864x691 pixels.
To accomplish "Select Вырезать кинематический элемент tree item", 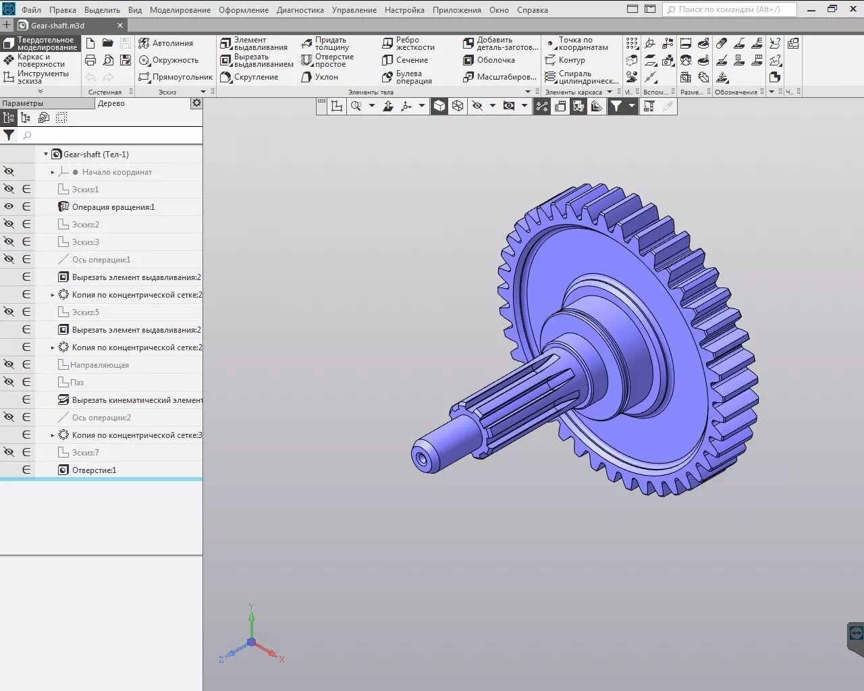I will (130, 400).
